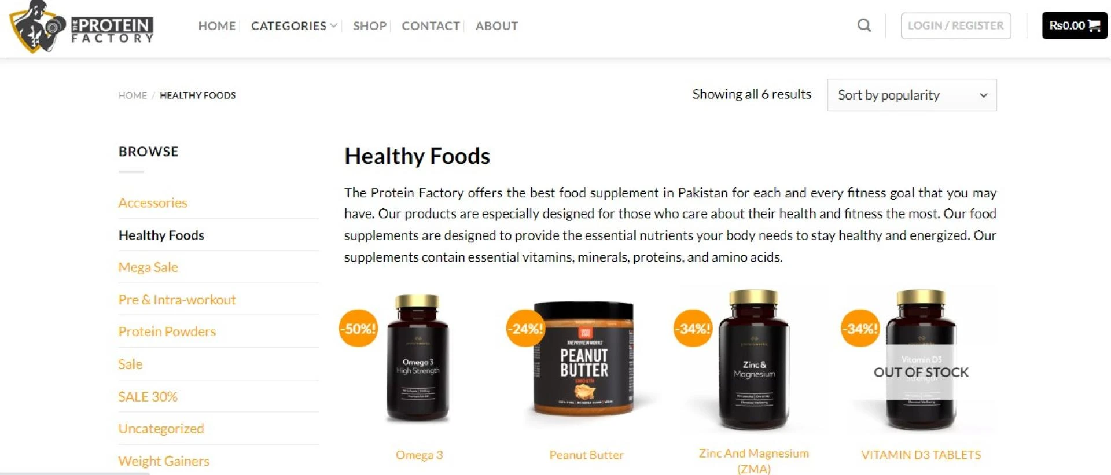Click the search magnifier icon

pos(863,25)
